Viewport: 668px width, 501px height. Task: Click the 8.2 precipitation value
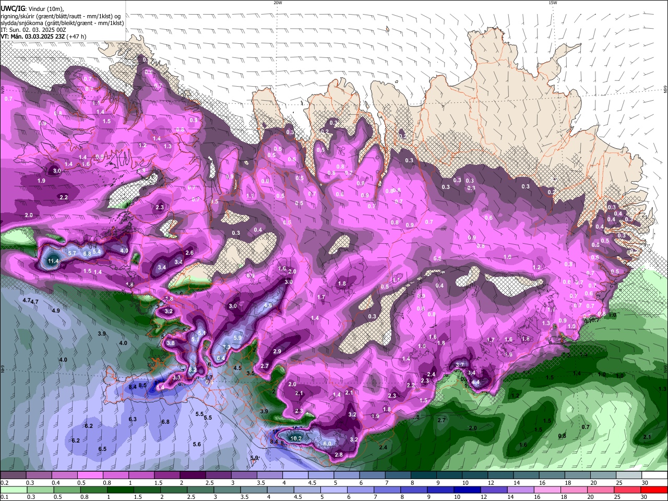point(193,369)
